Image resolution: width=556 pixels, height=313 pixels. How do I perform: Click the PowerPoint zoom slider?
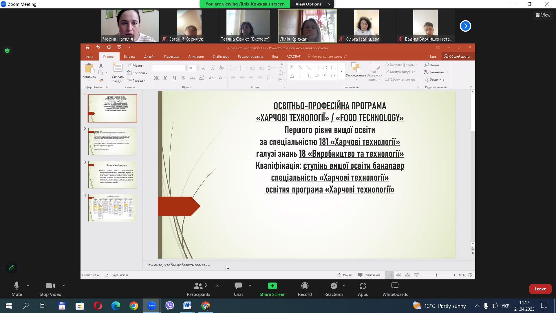[436, 275]
